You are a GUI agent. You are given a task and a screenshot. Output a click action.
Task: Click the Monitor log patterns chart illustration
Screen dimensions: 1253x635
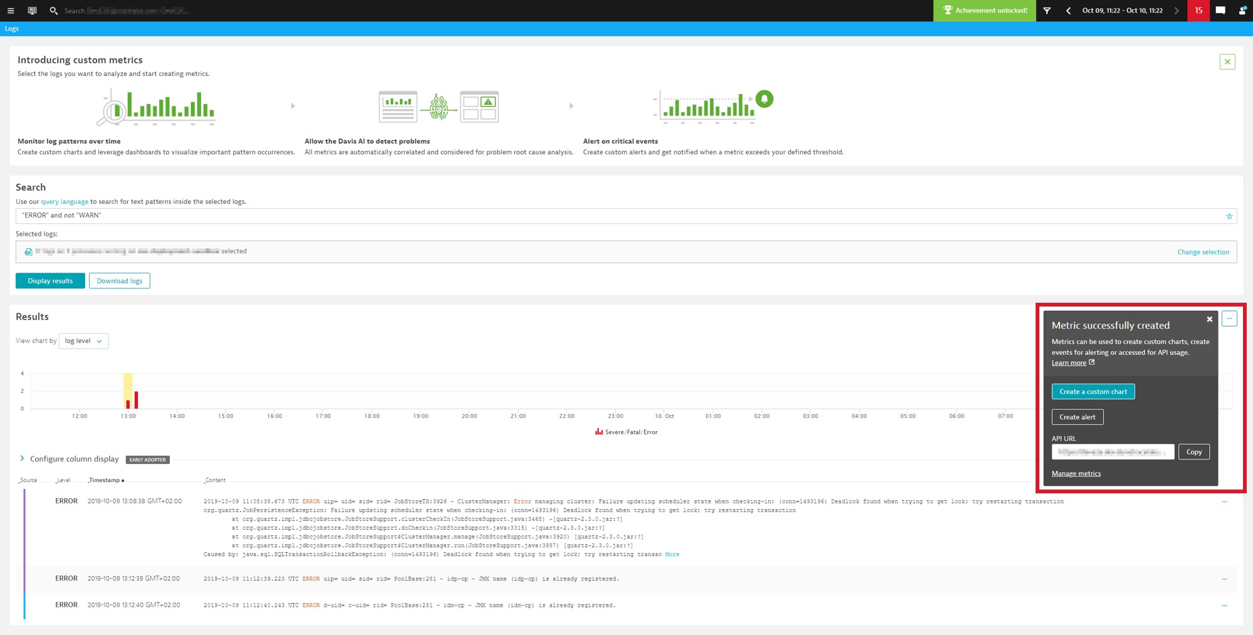157,107
